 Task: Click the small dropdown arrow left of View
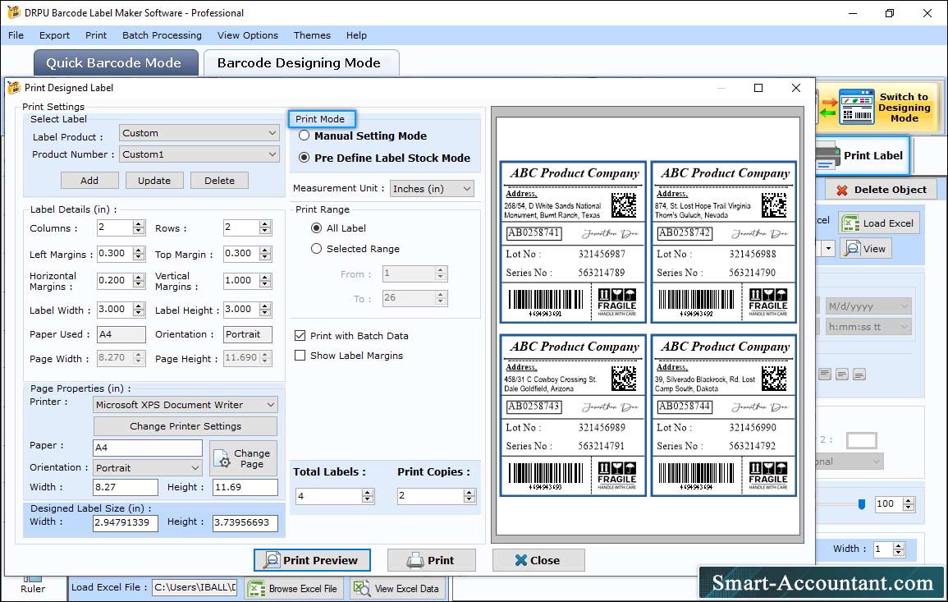tap(828, 249)
